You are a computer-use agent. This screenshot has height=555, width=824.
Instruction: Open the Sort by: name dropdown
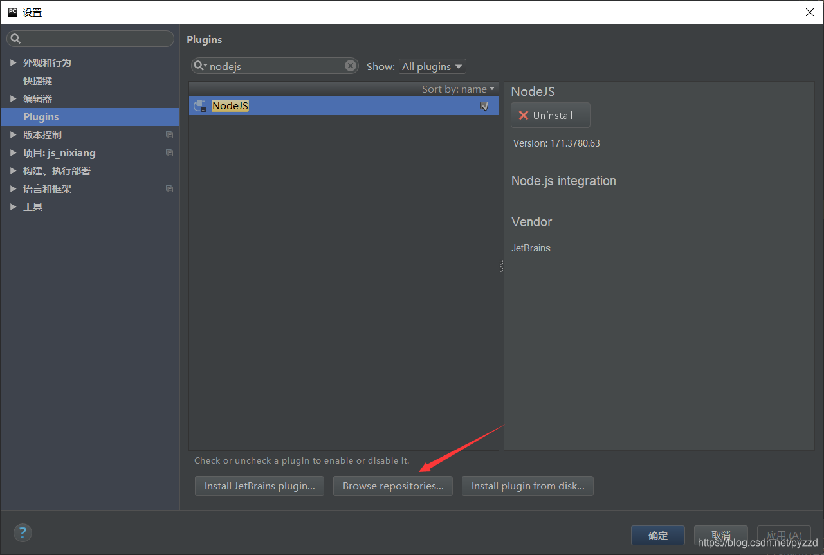point(459,89)
